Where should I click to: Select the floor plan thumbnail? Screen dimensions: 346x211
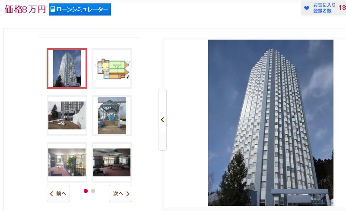112,68
